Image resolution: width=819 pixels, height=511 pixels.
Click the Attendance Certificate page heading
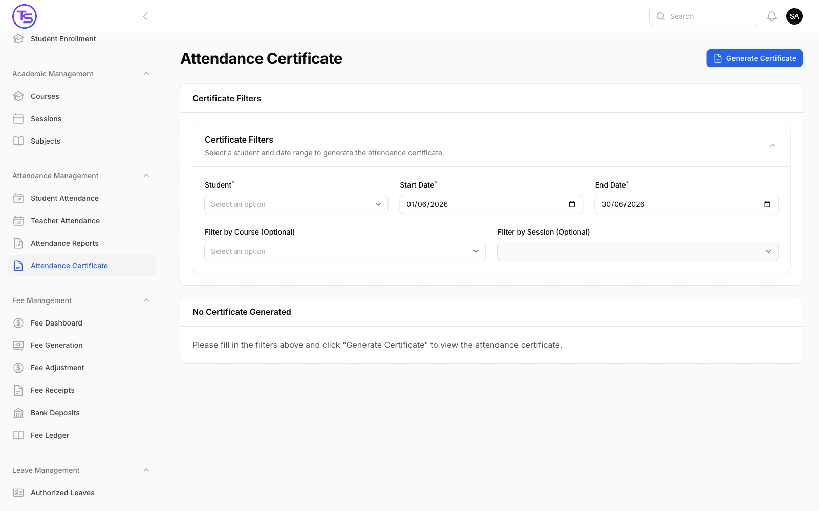(262, 58)
